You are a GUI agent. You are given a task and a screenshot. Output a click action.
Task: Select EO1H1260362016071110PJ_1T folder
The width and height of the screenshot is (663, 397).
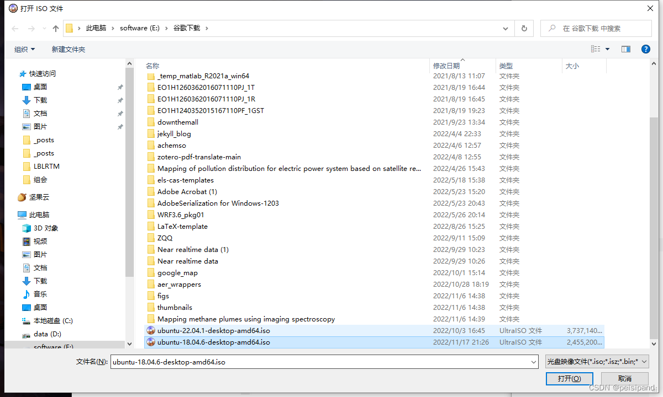click(x=206, y=88)
